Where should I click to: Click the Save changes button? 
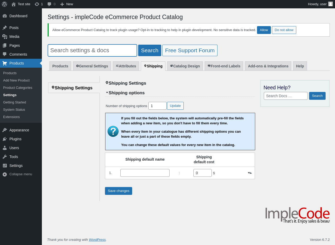coord(118,191)
